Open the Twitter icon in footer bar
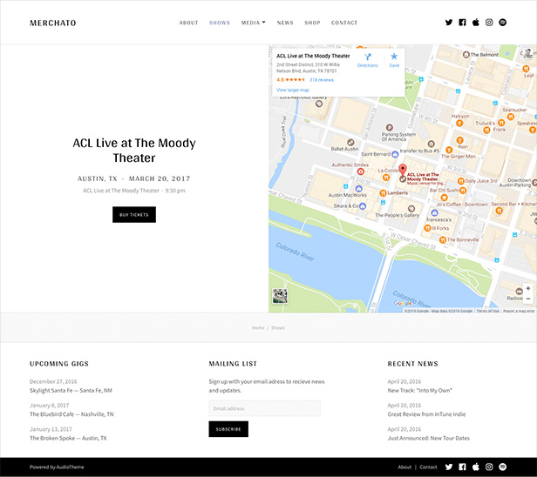This screenshot has width=537, height=477. [449, 467]
